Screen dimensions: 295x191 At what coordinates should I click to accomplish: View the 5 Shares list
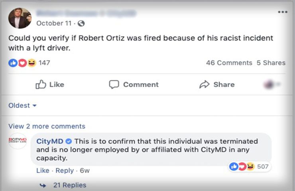click(x=271, y=63)
